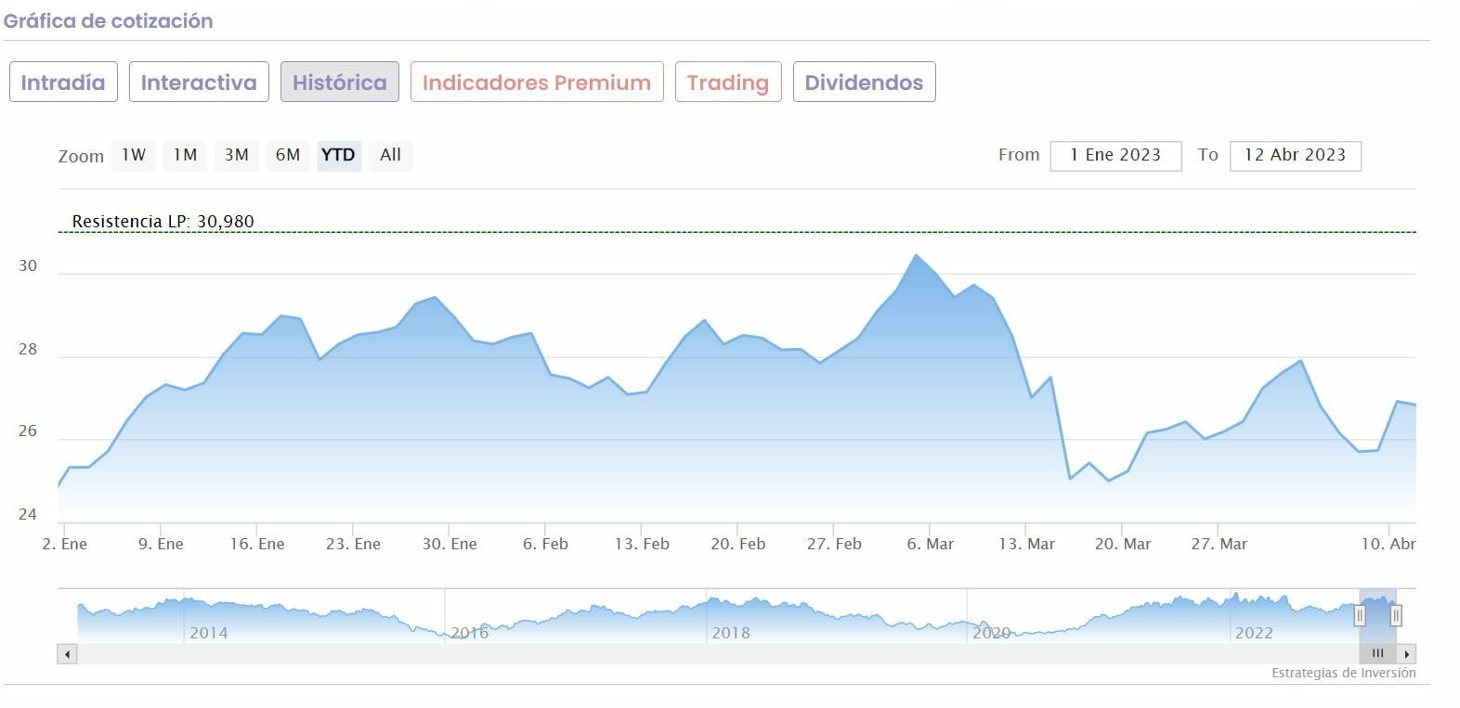Select the YTD zoom button
This screenshot has width=1460, height=708.
[x=338, y=155]
